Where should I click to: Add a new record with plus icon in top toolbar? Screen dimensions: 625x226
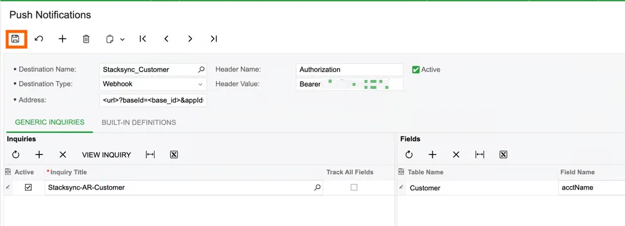coord(62,39)
